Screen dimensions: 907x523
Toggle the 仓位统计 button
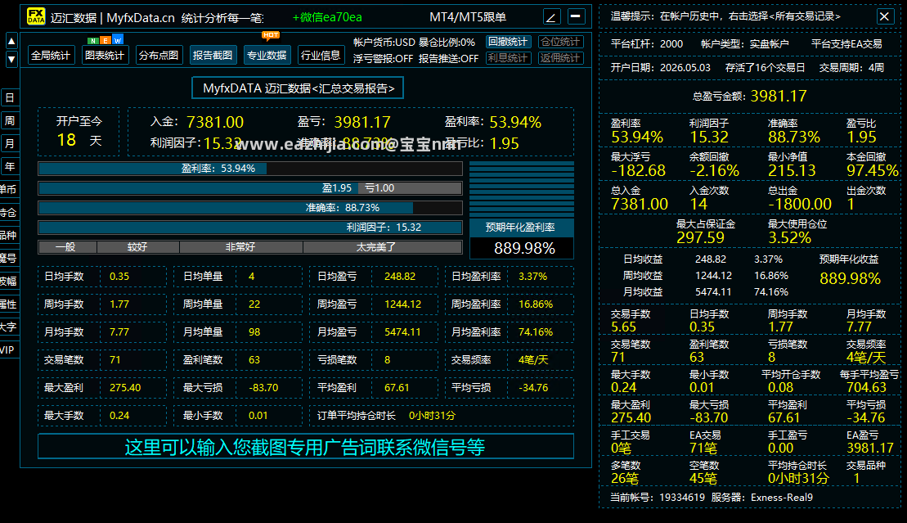click(560, 42)
